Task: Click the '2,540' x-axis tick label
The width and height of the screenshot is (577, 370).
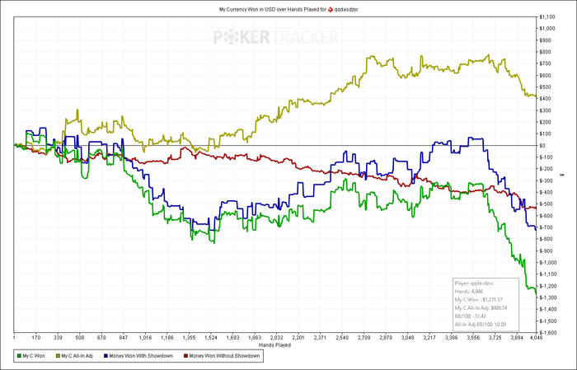Action: tap(342, 337)
